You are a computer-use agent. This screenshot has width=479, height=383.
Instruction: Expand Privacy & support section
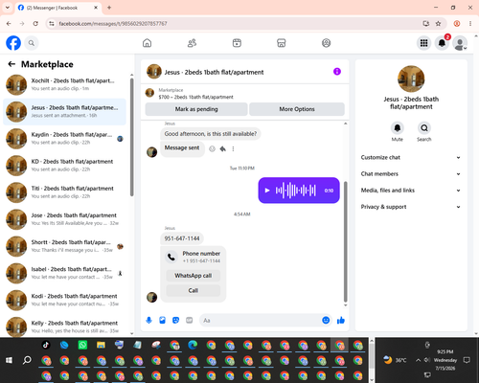[411, 207]
